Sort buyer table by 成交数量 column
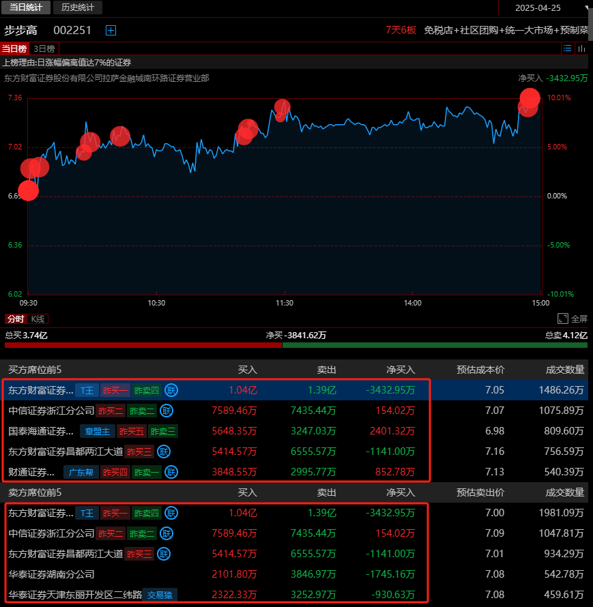The height and width of the screenshot is (607, 593). click(565, 370)
